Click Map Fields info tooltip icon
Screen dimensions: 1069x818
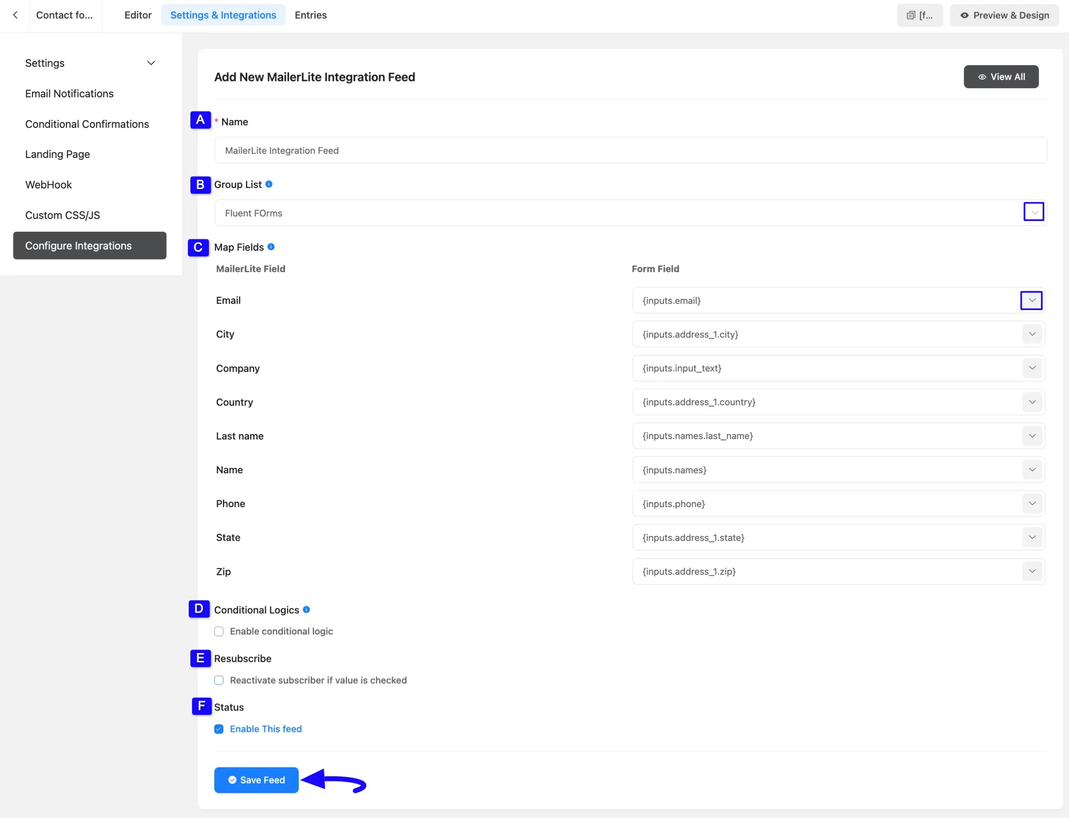pos(271,247)
